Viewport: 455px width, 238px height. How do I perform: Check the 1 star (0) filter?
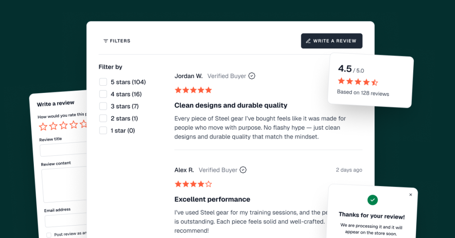point(103,131)
